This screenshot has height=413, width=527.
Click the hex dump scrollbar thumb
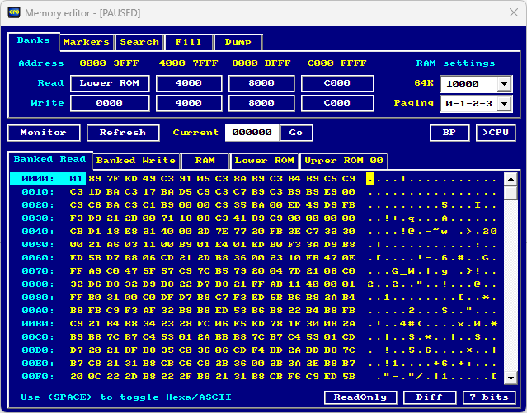point(511,193)
